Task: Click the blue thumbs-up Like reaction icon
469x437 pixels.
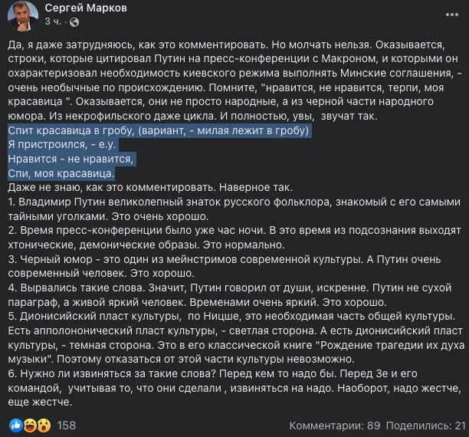Action: click(x=16, y=426)
